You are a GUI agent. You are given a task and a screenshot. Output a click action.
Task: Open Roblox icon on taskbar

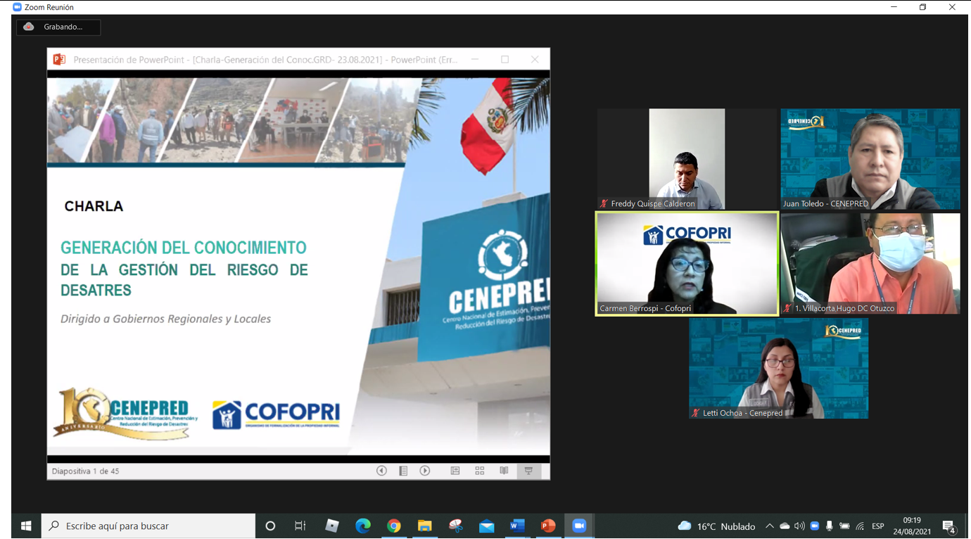coord(332,526)
